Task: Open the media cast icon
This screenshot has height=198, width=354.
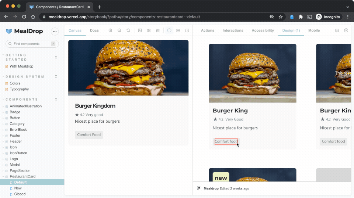Action: point(310,17)
